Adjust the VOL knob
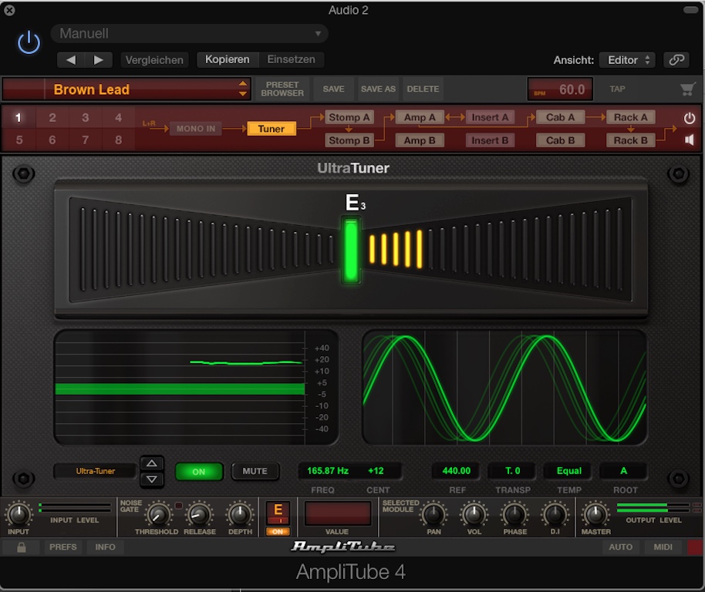705x592 pixels. (474, 514)
